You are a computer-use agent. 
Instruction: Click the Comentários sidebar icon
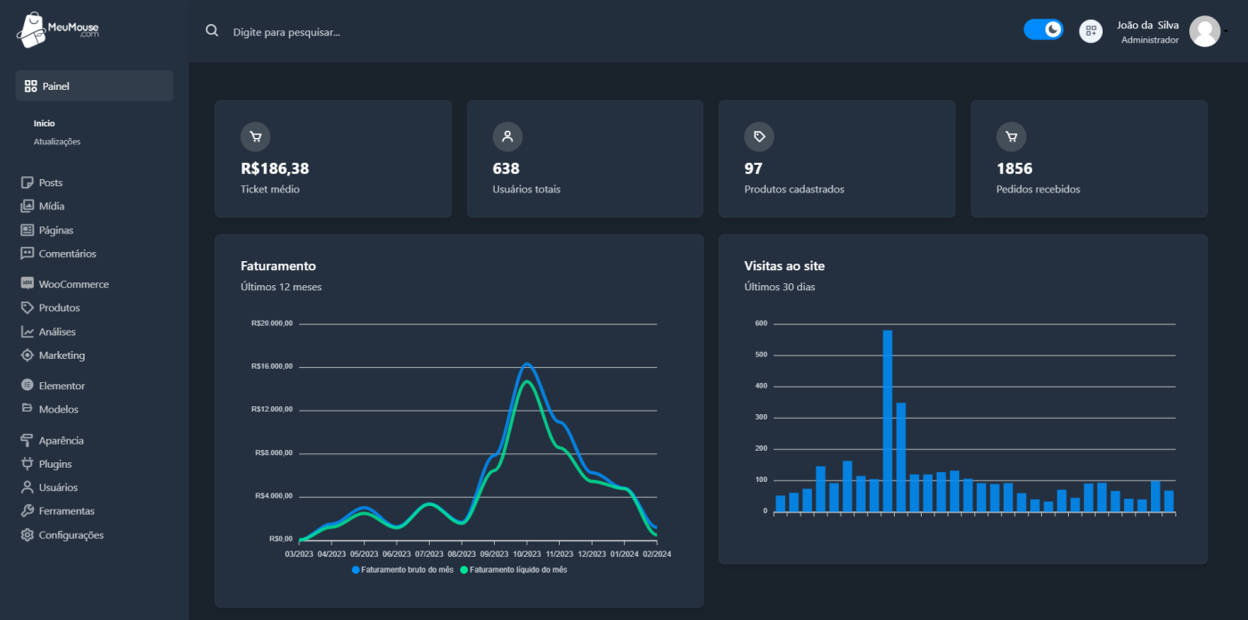coord(26,253)
